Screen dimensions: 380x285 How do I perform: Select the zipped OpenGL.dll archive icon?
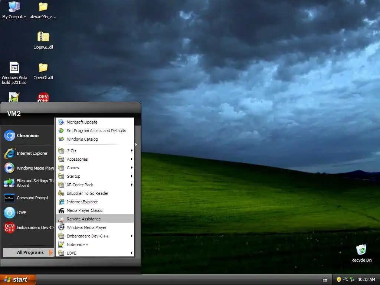[x=43, y=40]
